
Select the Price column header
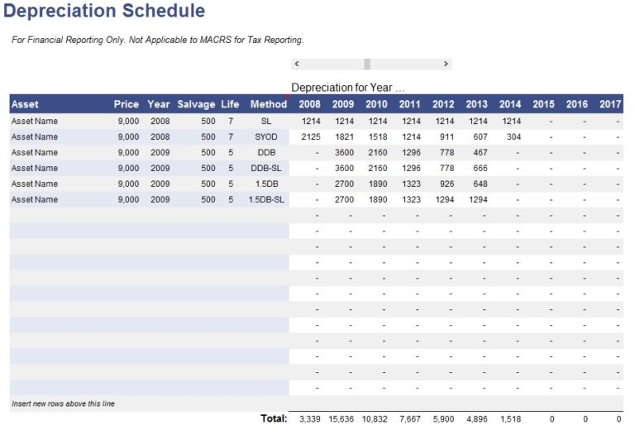click(127, 104)
